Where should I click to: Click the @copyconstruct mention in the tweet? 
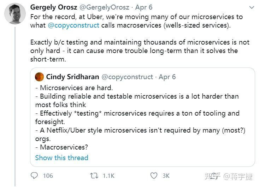coord(73,25)
